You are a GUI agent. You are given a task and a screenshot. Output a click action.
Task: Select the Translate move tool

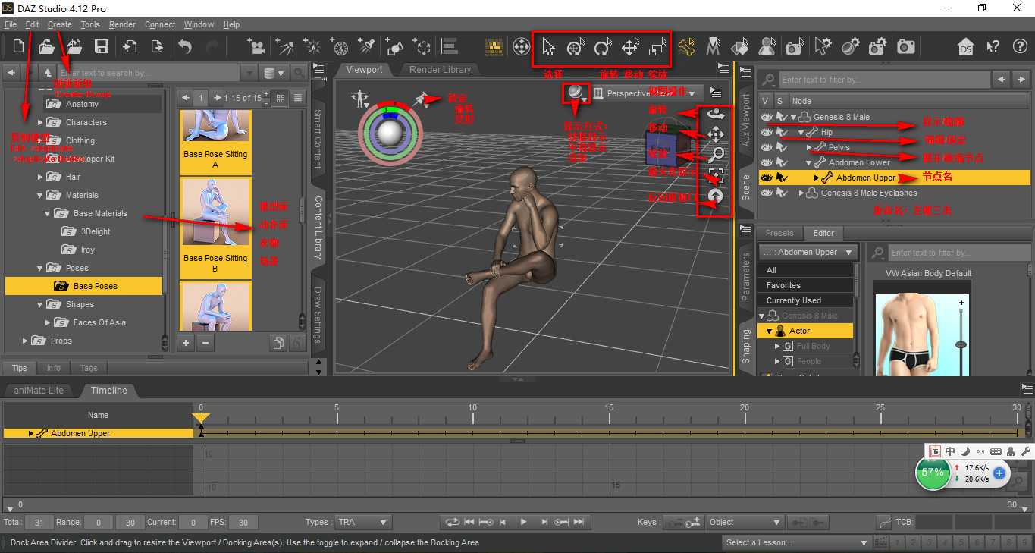[629, 48]
